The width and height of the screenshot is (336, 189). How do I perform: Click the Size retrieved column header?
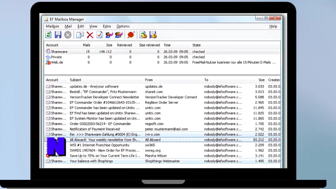click(x=149, y=45)
